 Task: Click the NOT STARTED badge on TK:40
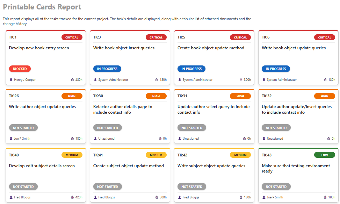pyautogui.click(x=23, y=187)
